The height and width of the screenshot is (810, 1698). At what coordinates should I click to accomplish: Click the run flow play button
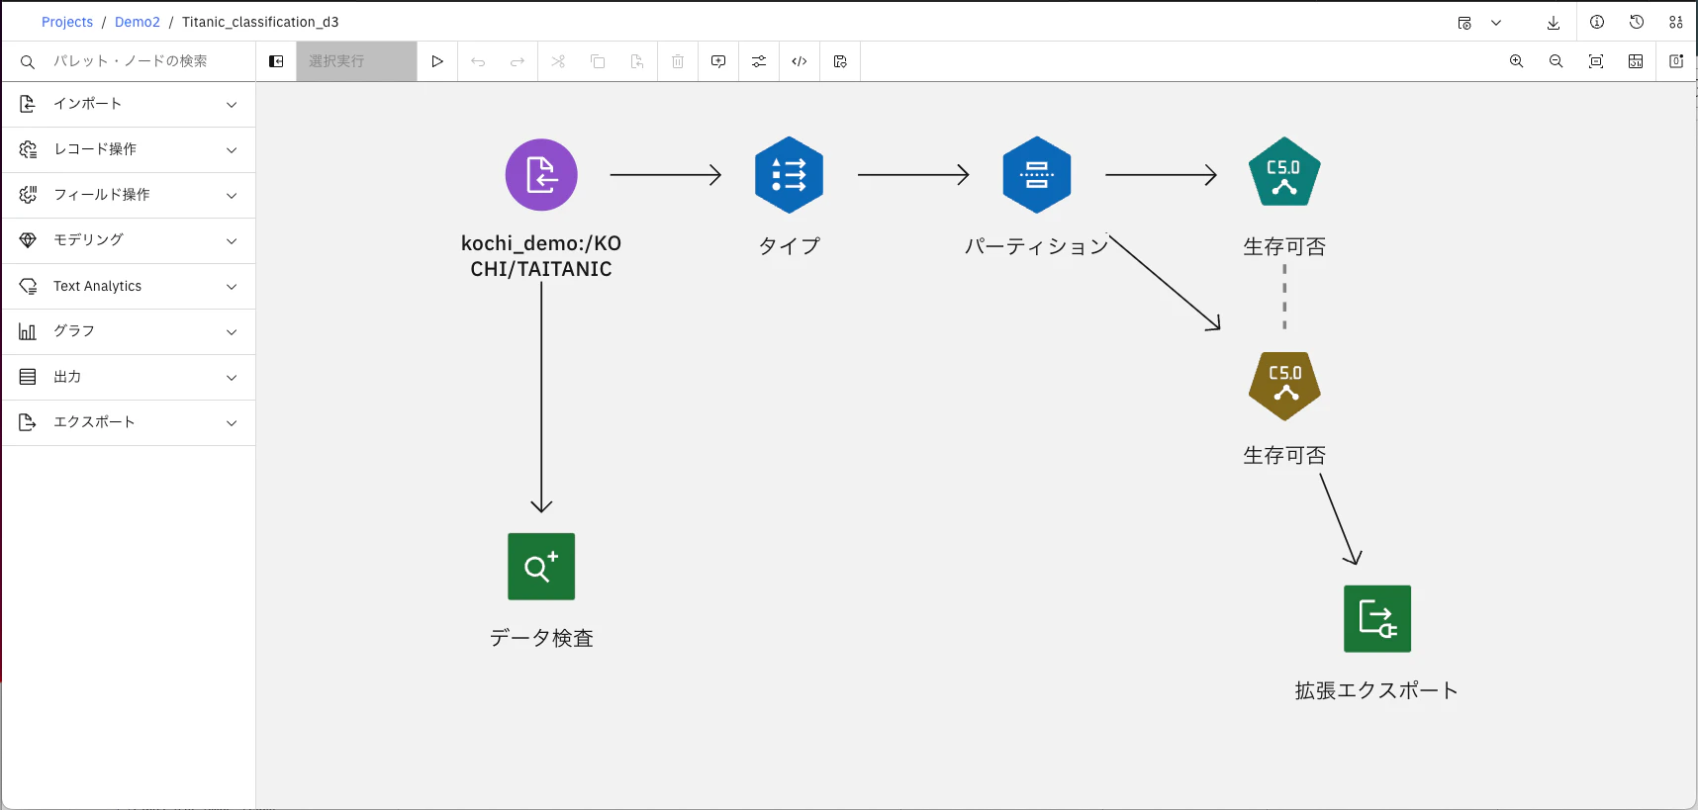pos(437,61)
